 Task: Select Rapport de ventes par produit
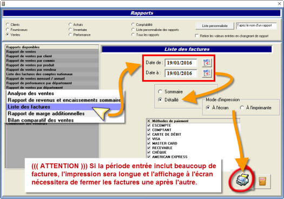coord(52,65)
